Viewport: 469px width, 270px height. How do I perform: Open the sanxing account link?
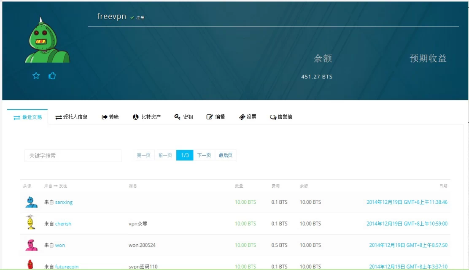64,202
